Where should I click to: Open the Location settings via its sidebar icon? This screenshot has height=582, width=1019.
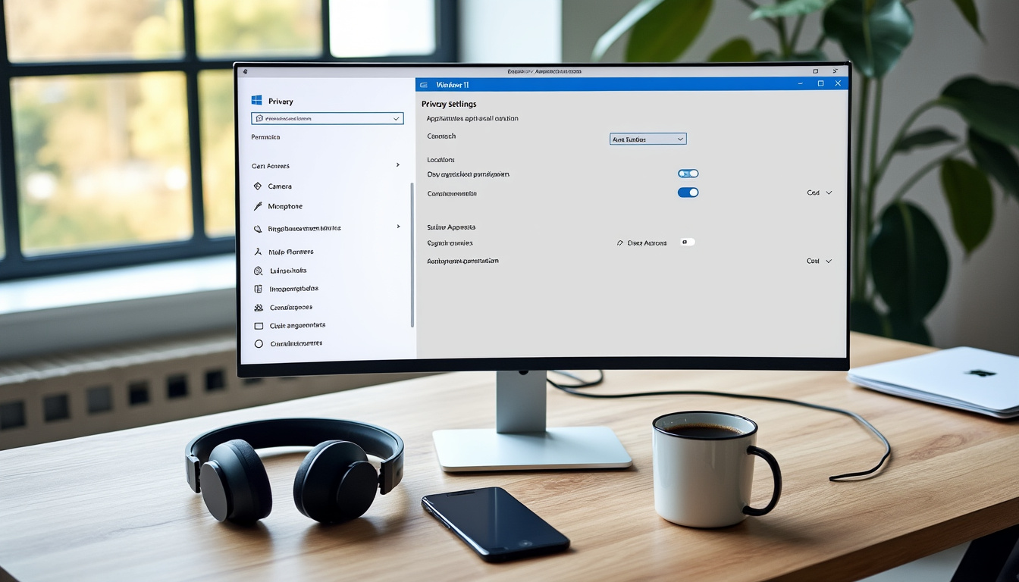point(257,227)
